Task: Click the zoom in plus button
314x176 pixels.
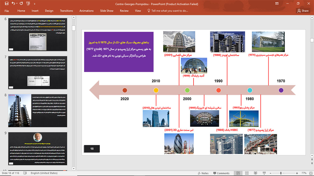Action: pos(297,173)
